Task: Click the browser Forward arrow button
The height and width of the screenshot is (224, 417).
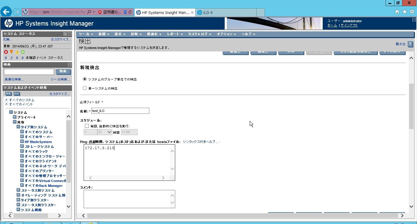Action: pyautogui.click(x=17, y=12)
